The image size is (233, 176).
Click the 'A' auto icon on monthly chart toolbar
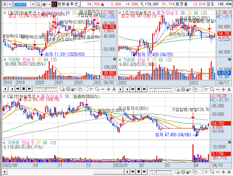[x=114, y=89]
